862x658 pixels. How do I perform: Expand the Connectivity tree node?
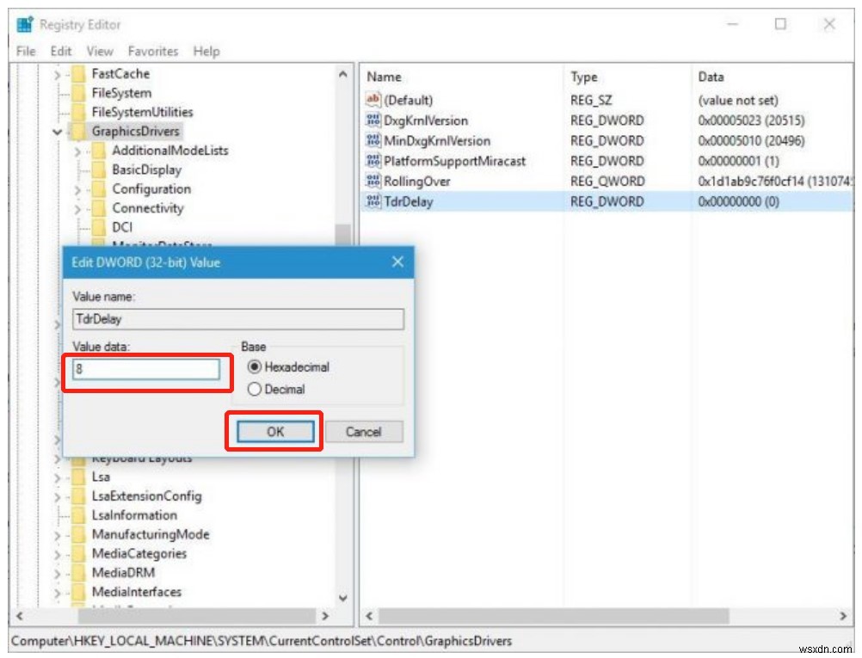click(x=77, y=208)
